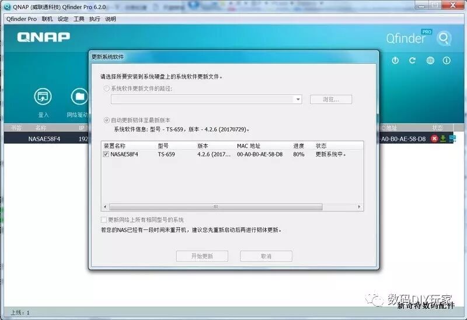Open the 联机 menu

(x=47, y=19)
